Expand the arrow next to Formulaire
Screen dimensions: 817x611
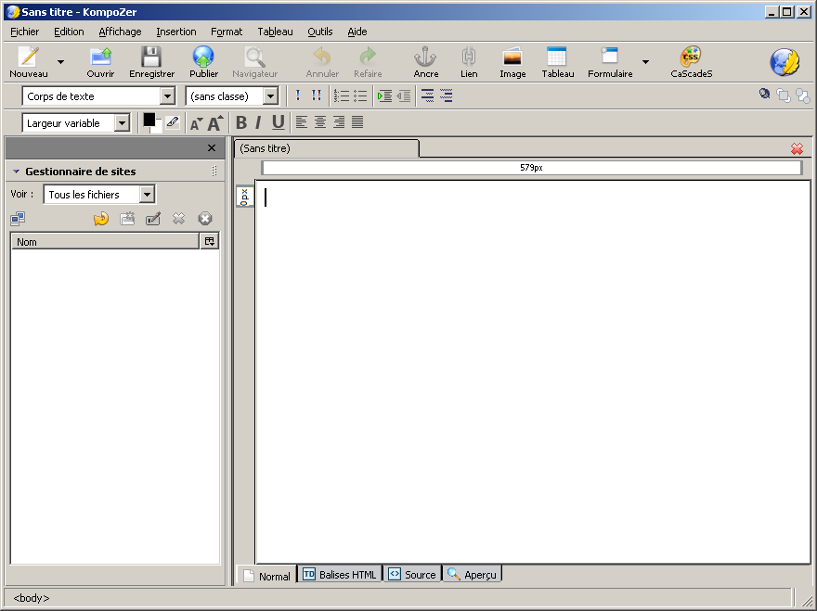[645, 62]
